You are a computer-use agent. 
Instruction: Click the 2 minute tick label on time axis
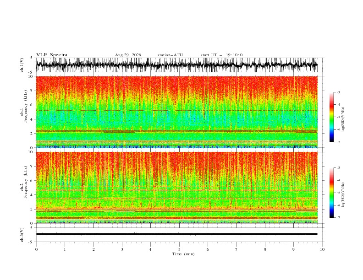(93, 249)
